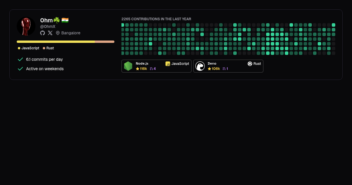Click the JavaScript language label in the Node.js card
352x185 pixels.
tap(180, 64)
